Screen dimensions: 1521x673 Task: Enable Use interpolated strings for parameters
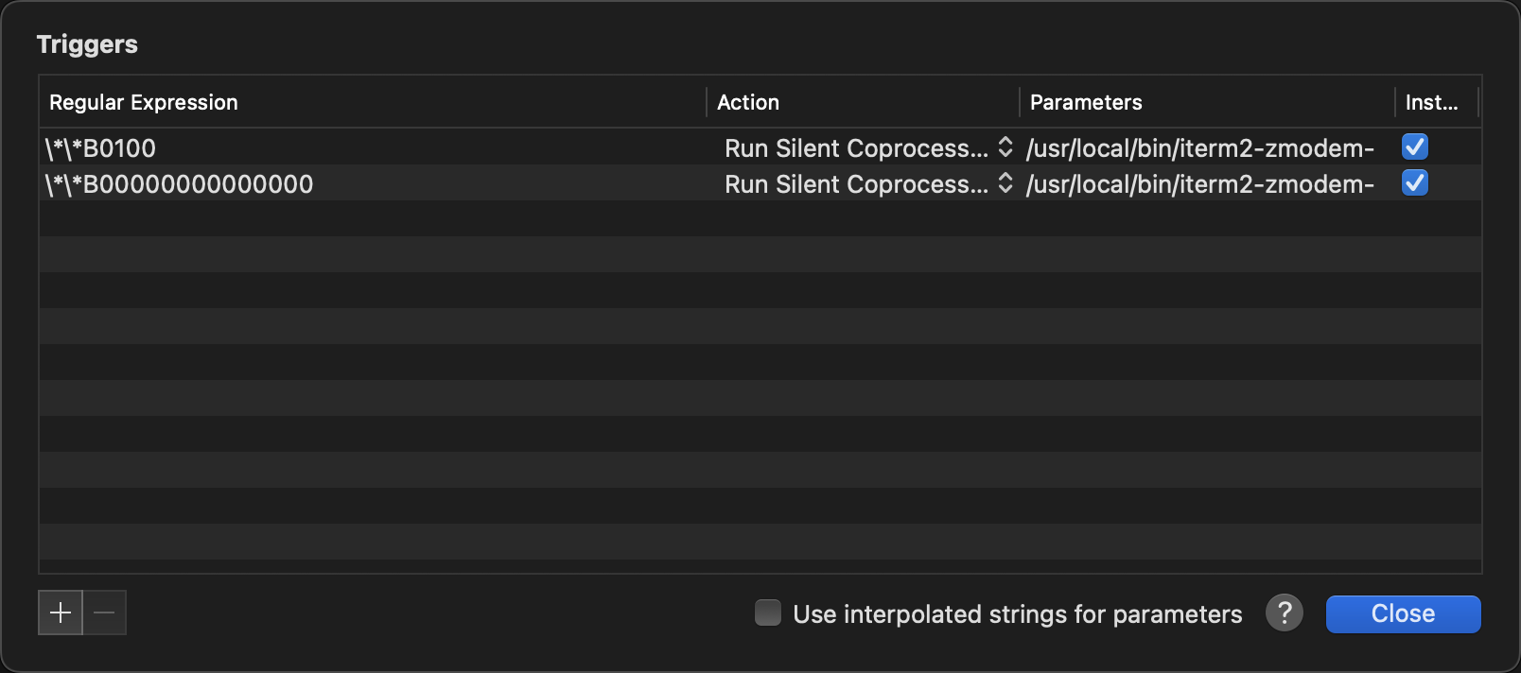[768, 613]
